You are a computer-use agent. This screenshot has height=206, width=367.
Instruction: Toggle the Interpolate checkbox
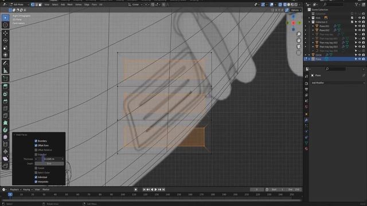(36, 181)
